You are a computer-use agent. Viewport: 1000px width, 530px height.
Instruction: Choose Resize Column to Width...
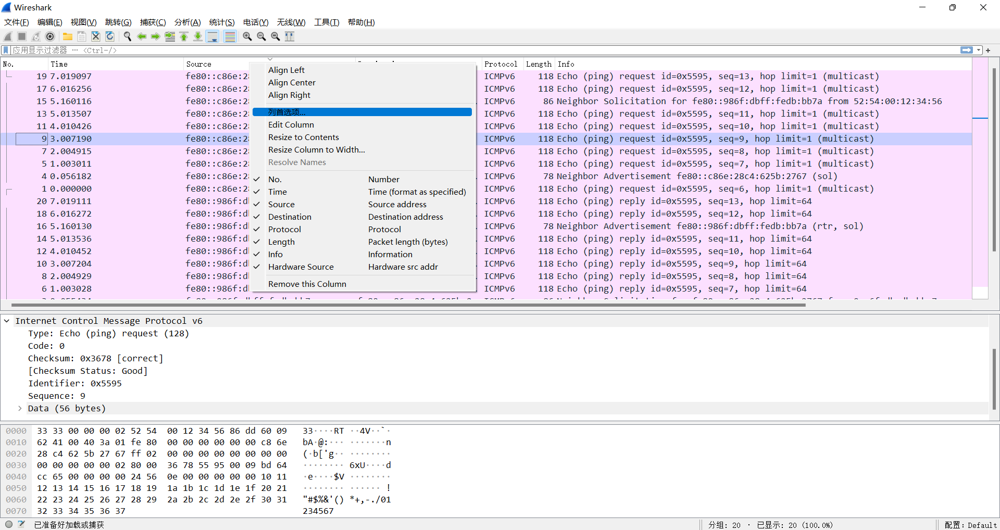(362, 149)
